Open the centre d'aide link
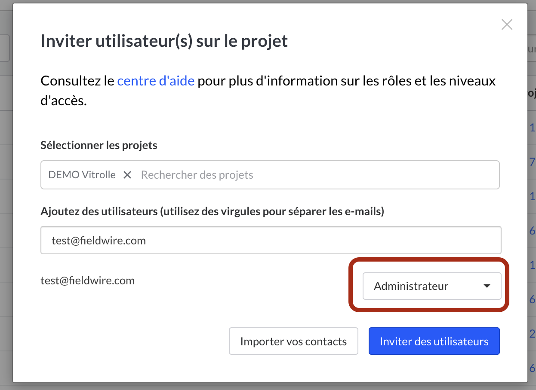This screenshot has width=536, height=390. 156,81
